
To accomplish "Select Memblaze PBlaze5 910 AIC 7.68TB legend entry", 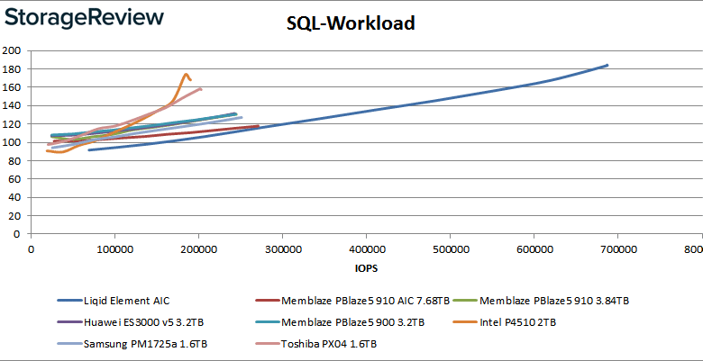I will pos(351,301).
